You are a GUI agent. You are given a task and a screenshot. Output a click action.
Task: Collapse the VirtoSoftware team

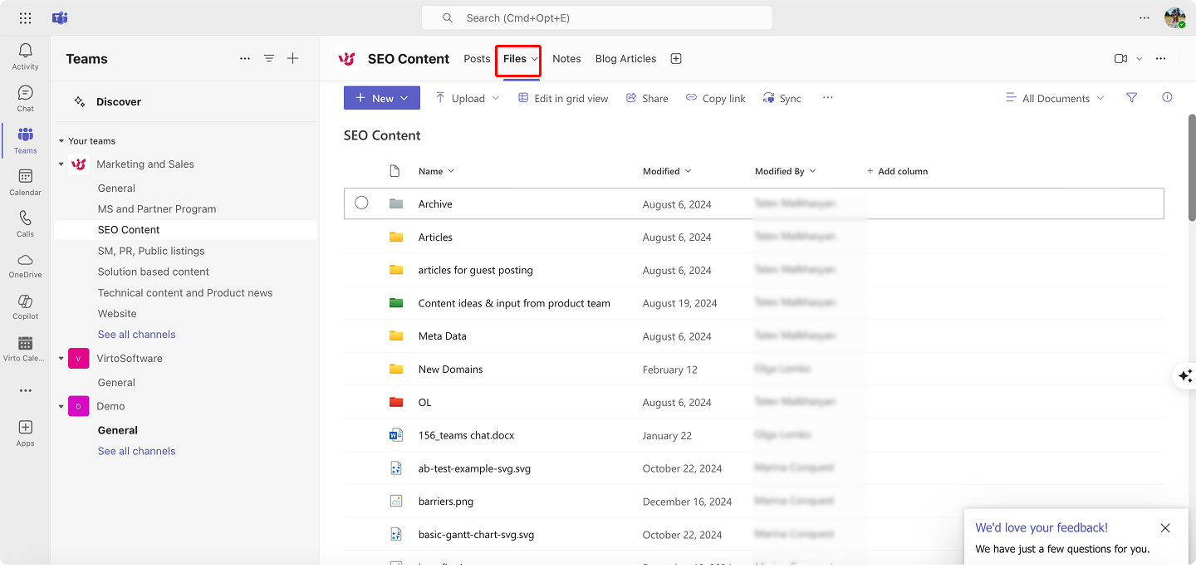pos(61,359)
